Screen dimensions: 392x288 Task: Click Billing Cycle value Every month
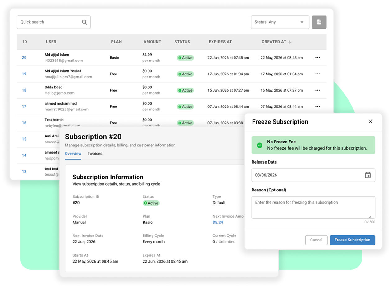153,242
